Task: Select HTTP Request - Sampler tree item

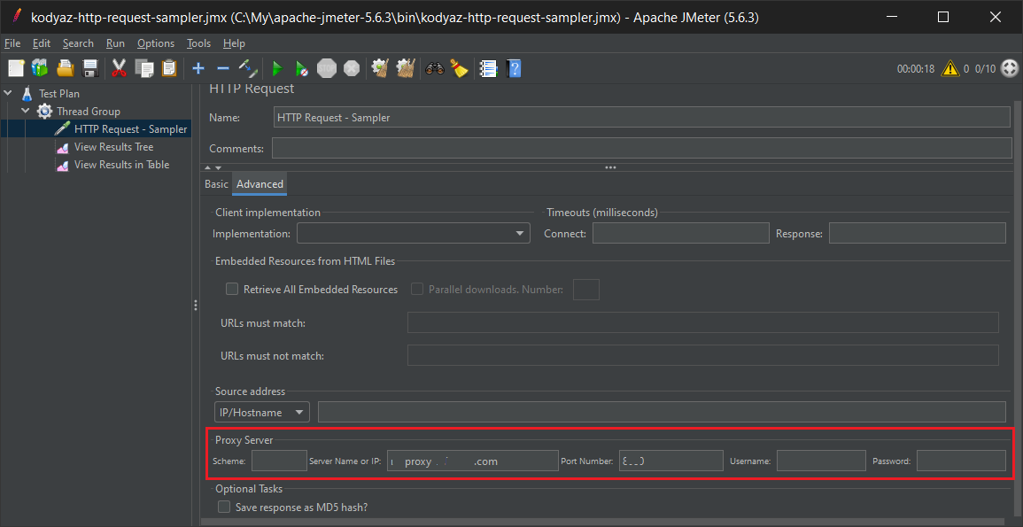Action: coord(130,129)
